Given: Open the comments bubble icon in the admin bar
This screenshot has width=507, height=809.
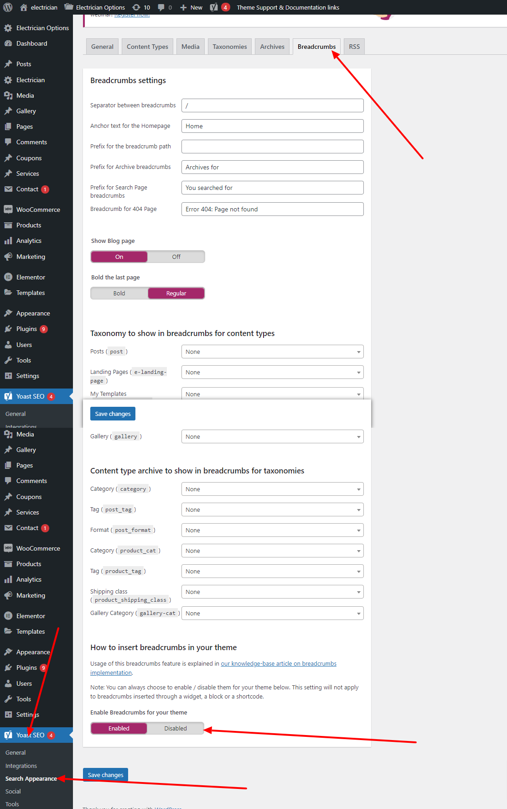Looking at the screenshot, I should pyautogui.click(x=161, y=7).
